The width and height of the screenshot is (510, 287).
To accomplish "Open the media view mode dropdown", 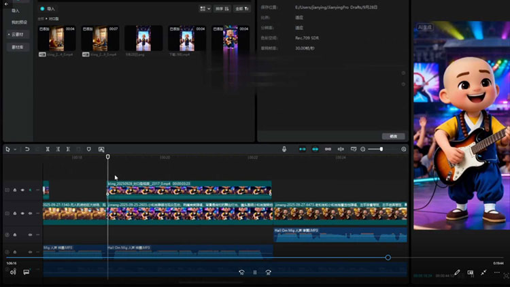I will tap(205, 9).
